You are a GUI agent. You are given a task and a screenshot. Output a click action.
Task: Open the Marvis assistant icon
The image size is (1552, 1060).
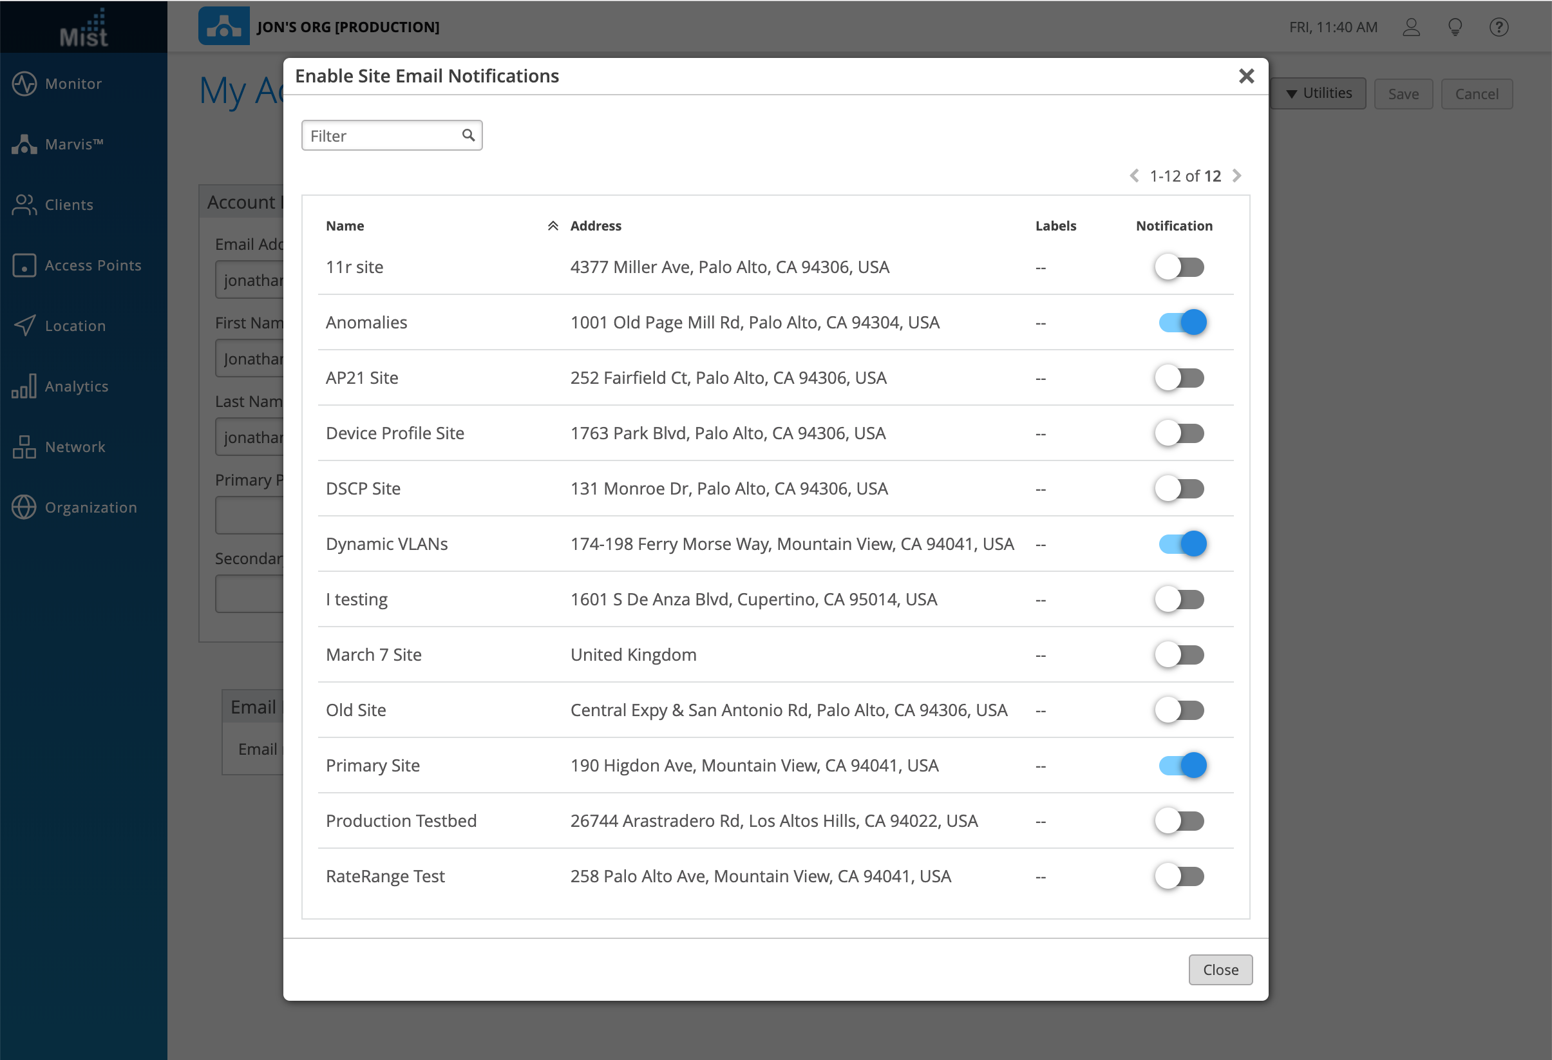pyautogui.click(x=24, y=144)
